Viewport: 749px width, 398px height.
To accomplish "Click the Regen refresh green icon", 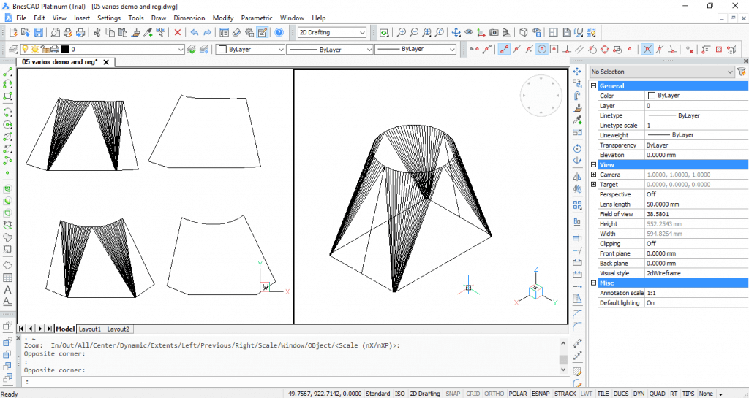I will click(384, 32).
